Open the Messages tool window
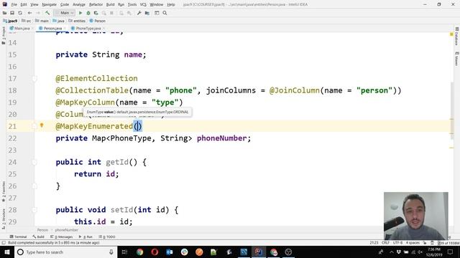The width and height of the screenshot is (460, 258). (62, 236)
